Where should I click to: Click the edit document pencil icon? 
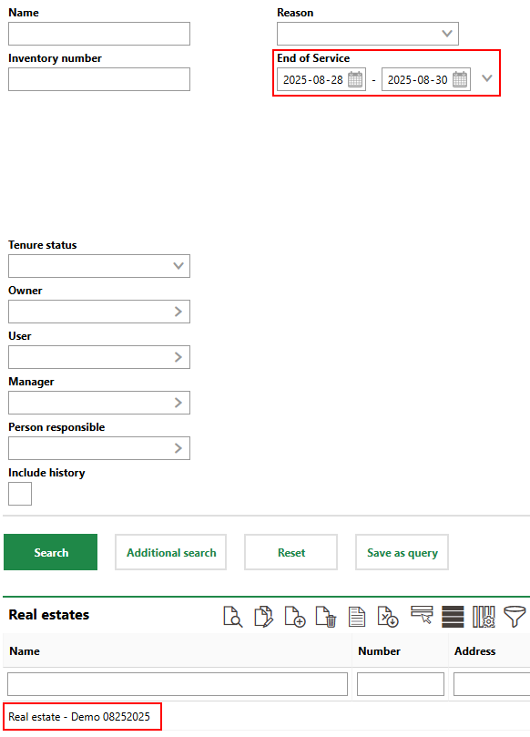click(x=263, y=617)
